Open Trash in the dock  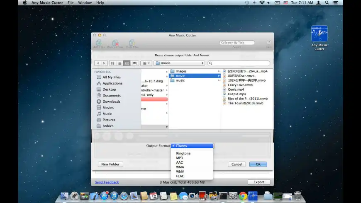[x=298, y=196]
